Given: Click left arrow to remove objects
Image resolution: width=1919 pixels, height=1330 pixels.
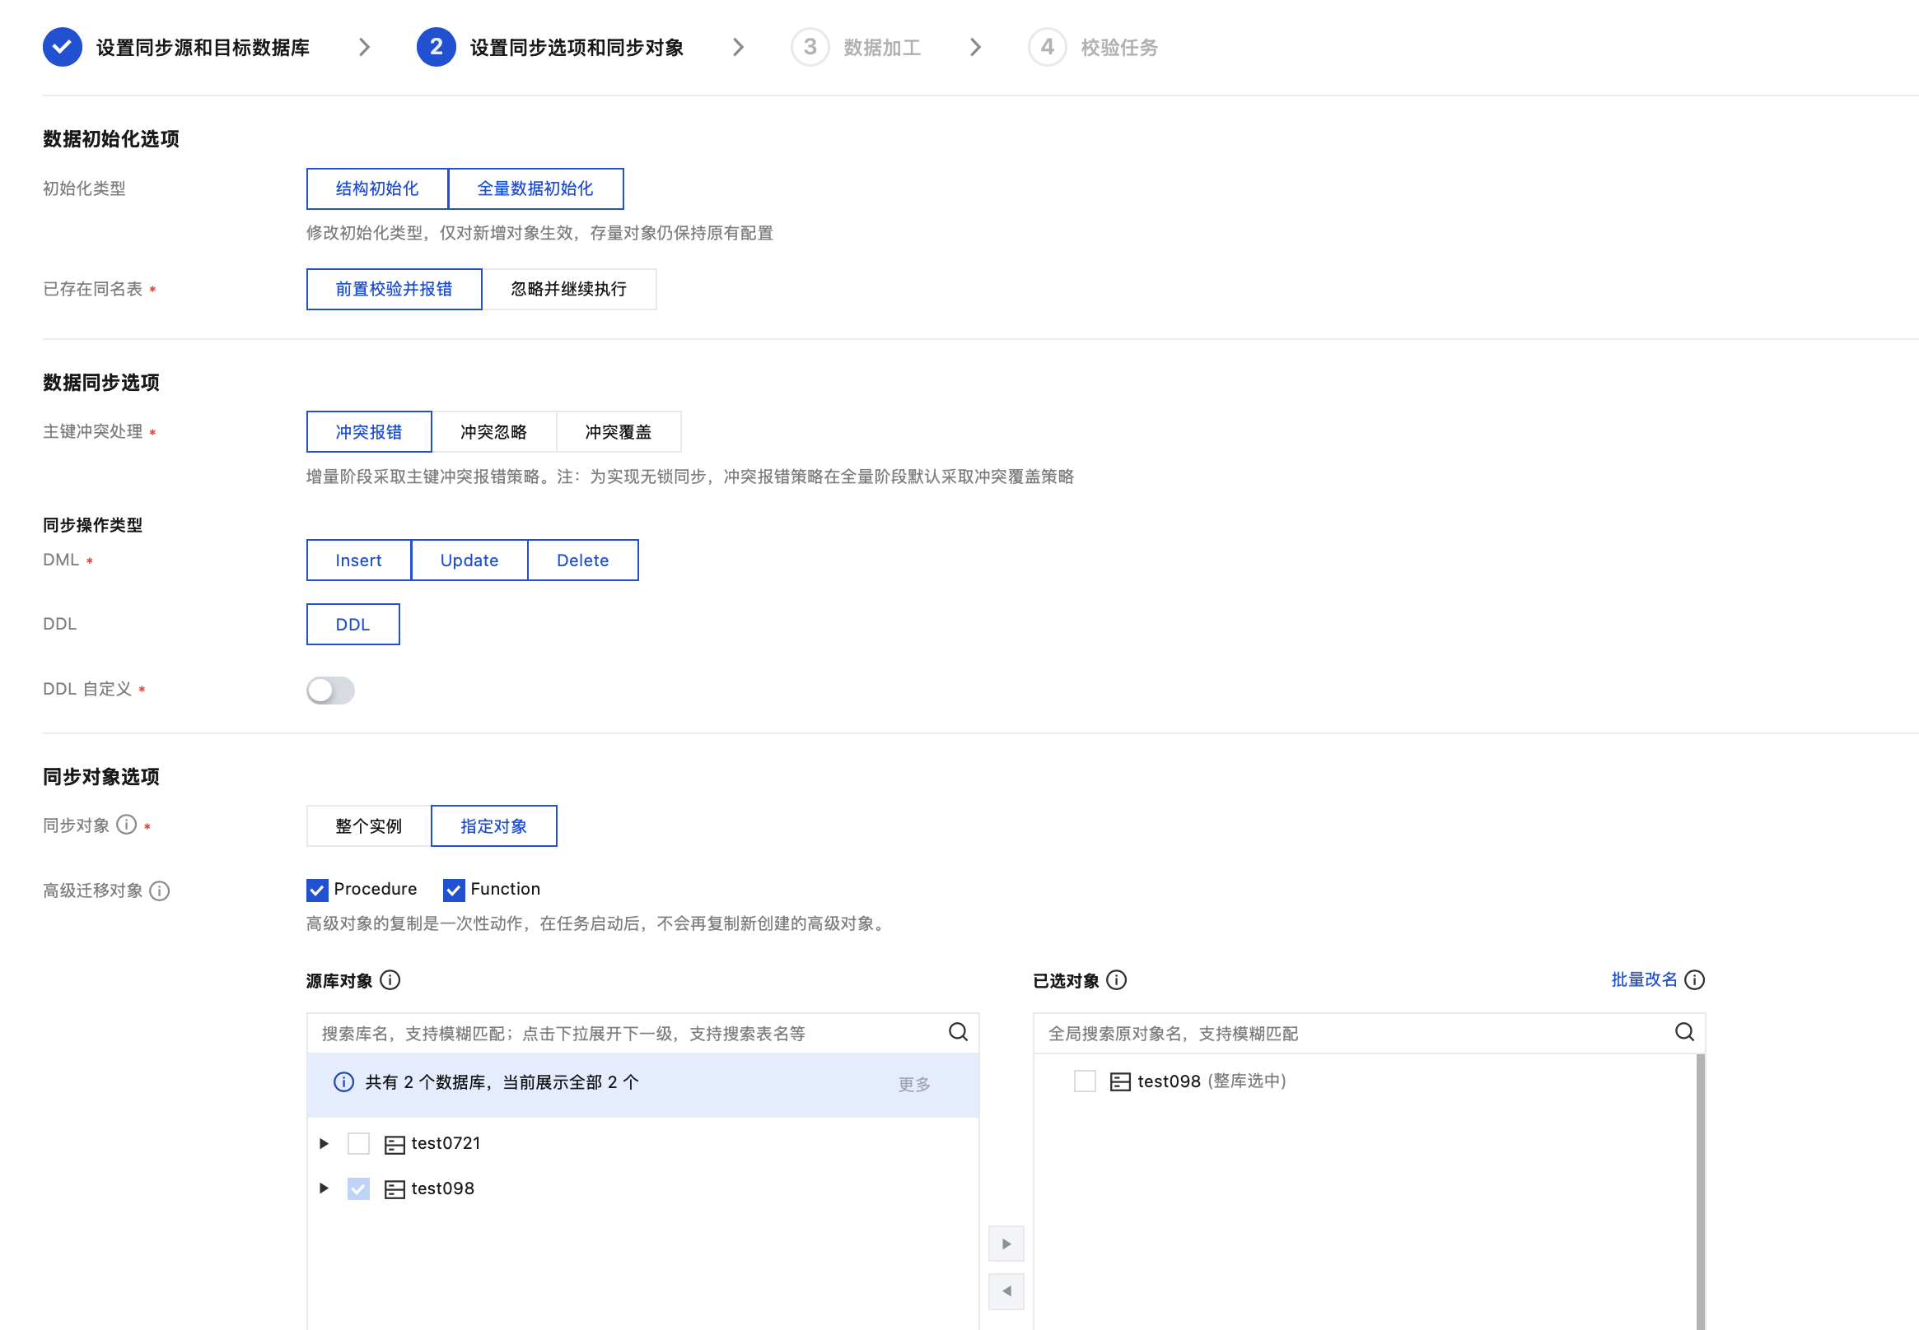Looking at the screenshot, I should tap(1006, 1291).
